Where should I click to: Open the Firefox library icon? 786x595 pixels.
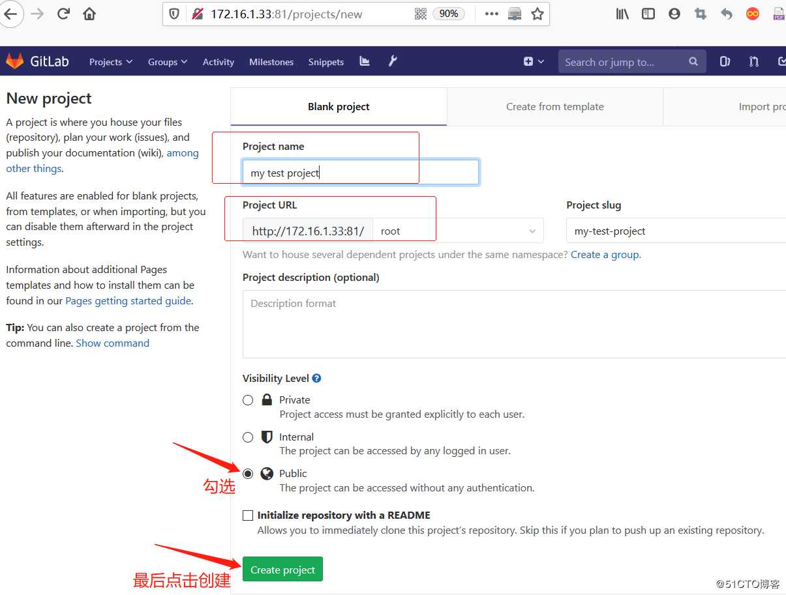pos(622,14)
